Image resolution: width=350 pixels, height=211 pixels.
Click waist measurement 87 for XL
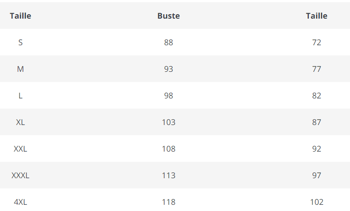point(316,122)
